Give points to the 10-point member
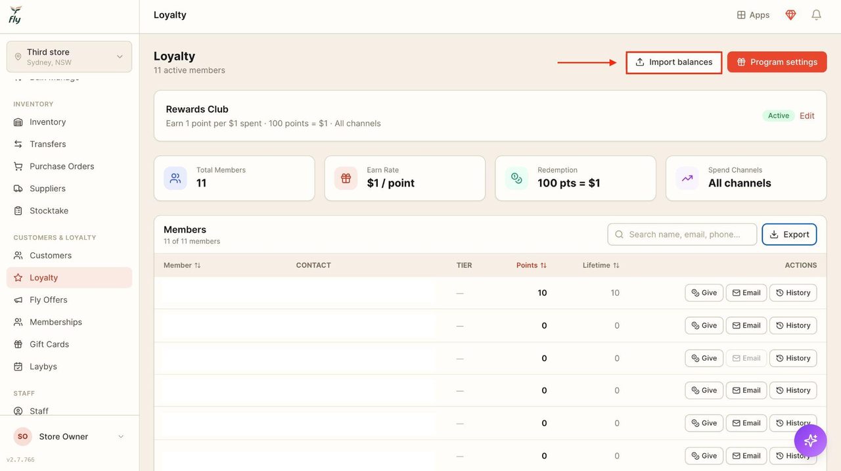This screenshot has width=841, height=471. click(x=704, y=293)
